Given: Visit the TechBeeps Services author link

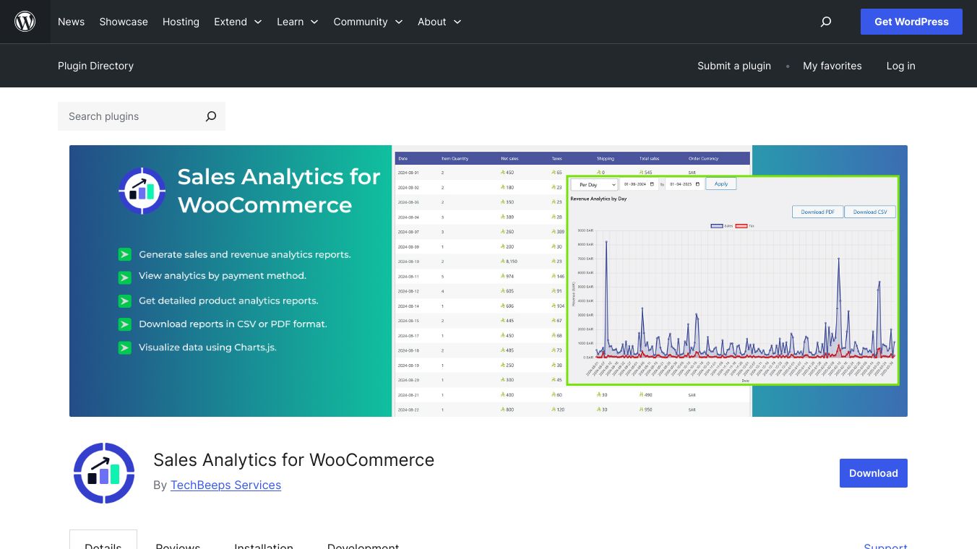Looking at the screenshot, I should click(225, 485).
